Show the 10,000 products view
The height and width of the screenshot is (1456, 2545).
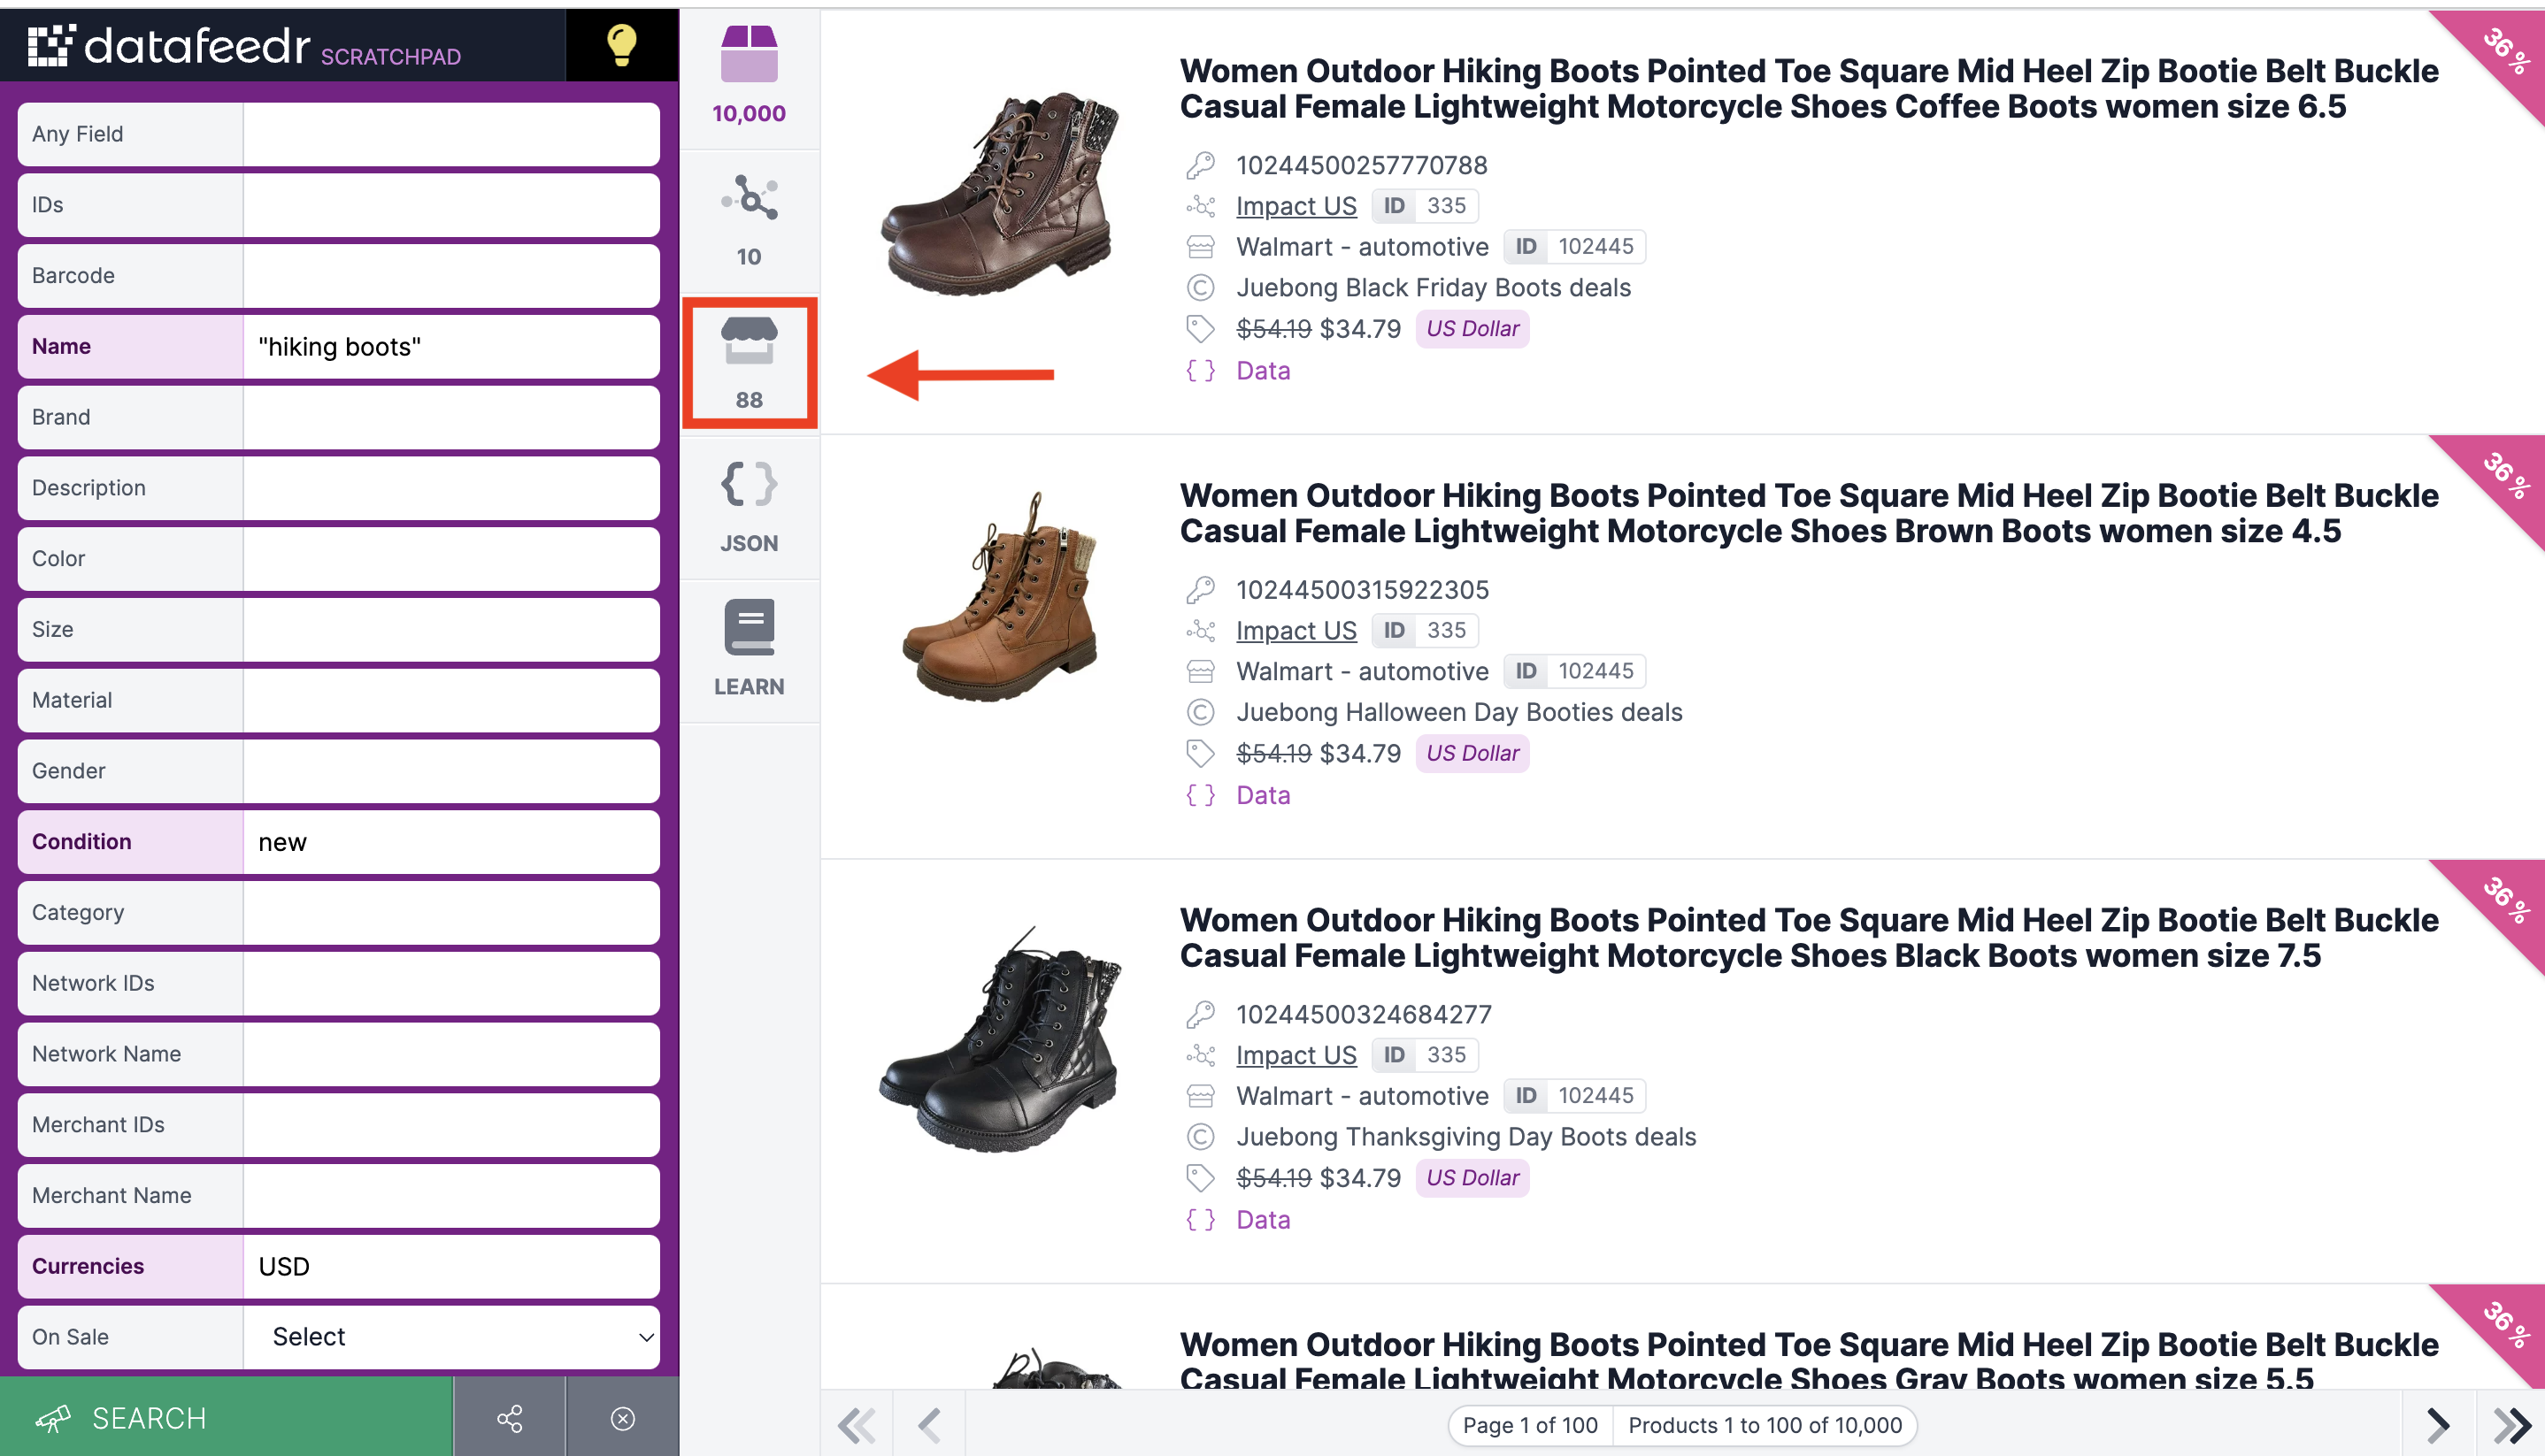point(749,77)
